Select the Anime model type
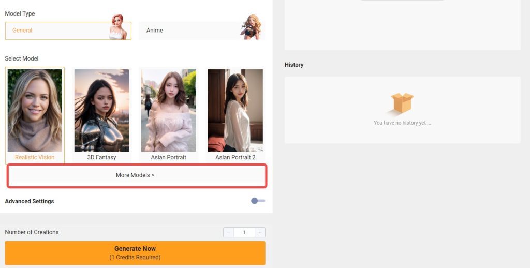Screen dimensions: 530x268 pyautogui.click(x=202, y=31)
